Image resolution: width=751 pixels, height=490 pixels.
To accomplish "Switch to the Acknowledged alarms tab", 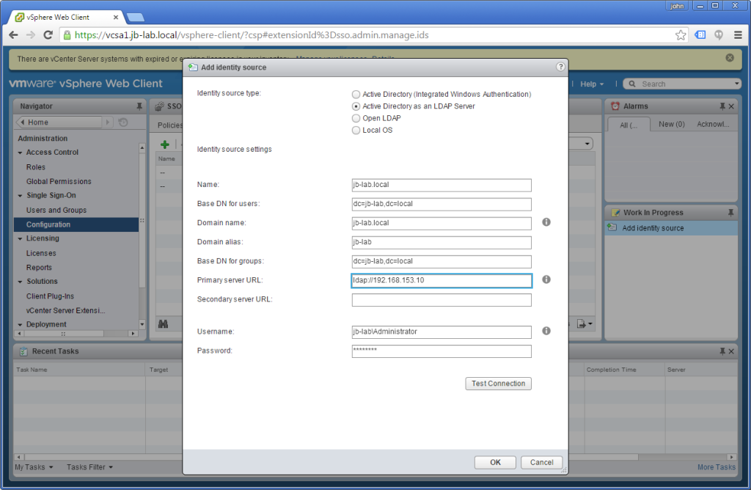I will pyautogui.click(x=713, y=124).
